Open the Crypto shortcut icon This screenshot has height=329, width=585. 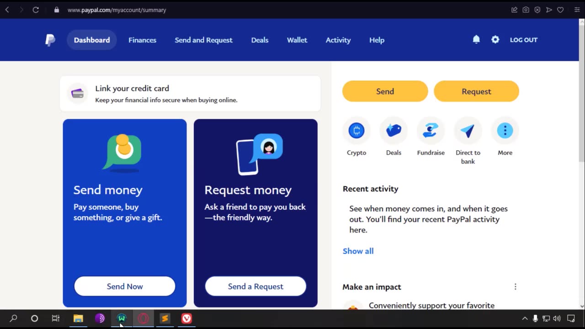[x=356, y=131]
